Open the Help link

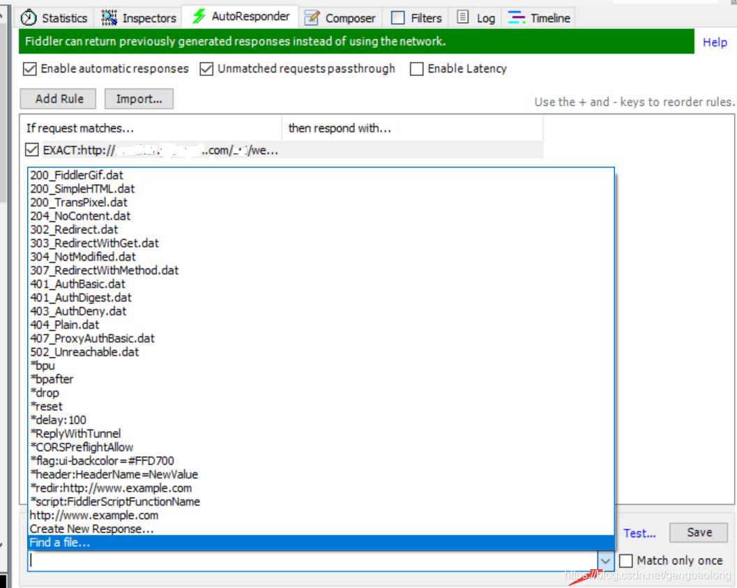(715, 43)
